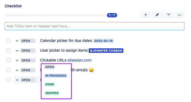Click the 2022-02-10 due date tag
Viewport: 191px width, 102px height.
103,41
